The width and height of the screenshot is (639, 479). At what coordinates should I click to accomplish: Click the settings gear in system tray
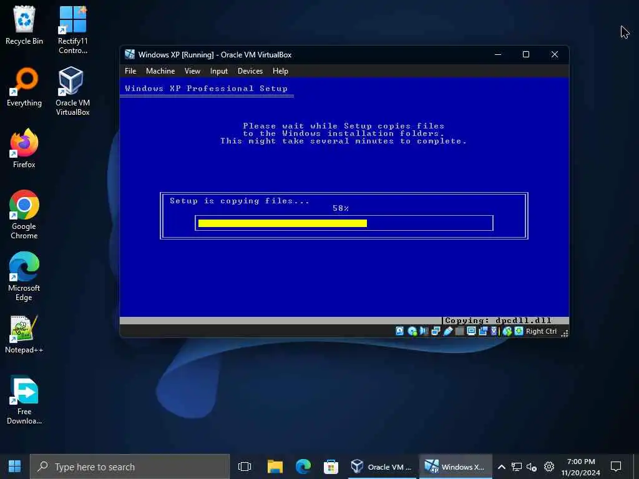(549, 467)
